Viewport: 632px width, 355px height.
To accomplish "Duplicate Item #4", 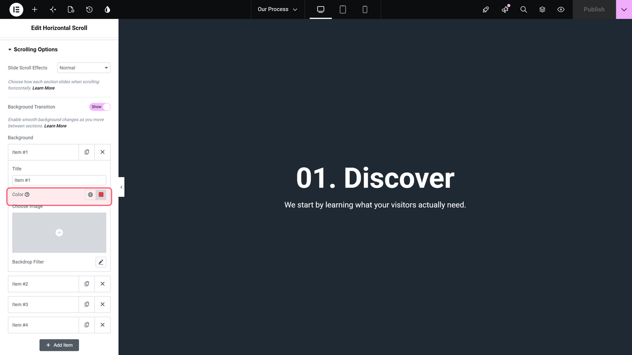I will (87, 325).
